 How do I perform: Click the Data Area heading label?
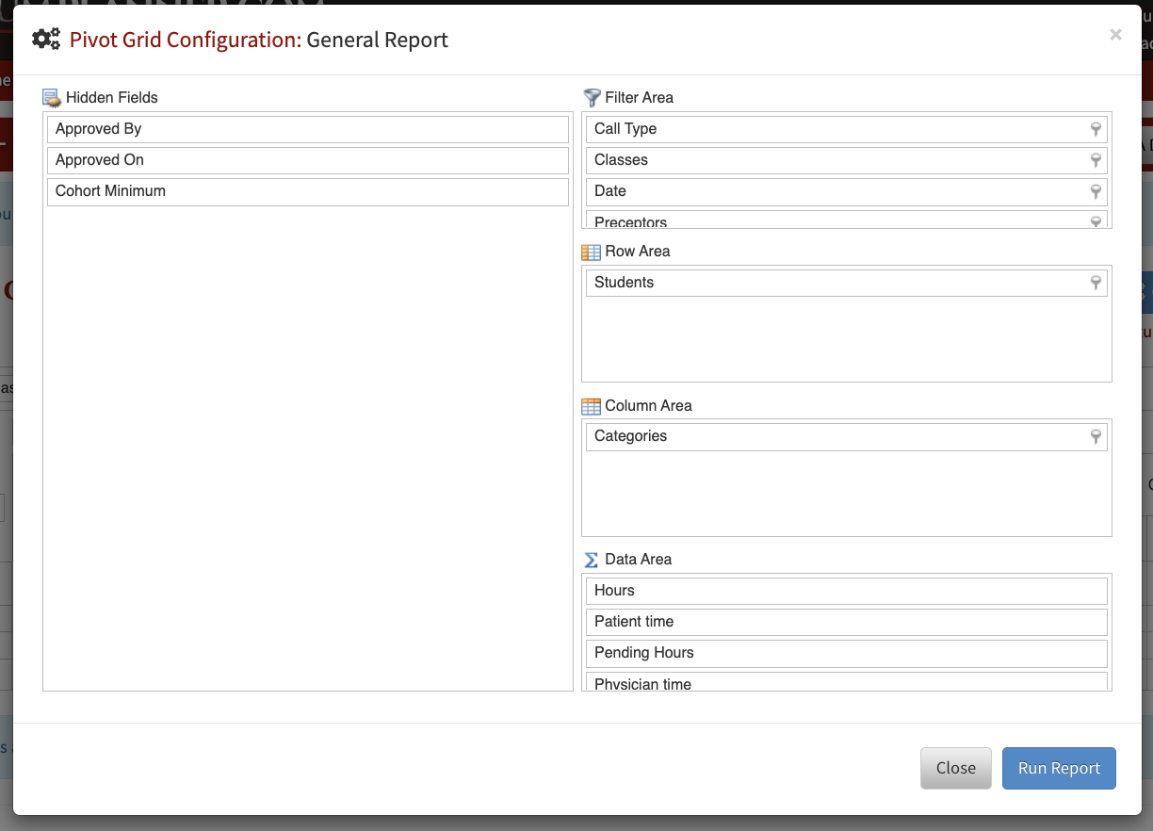639,560
